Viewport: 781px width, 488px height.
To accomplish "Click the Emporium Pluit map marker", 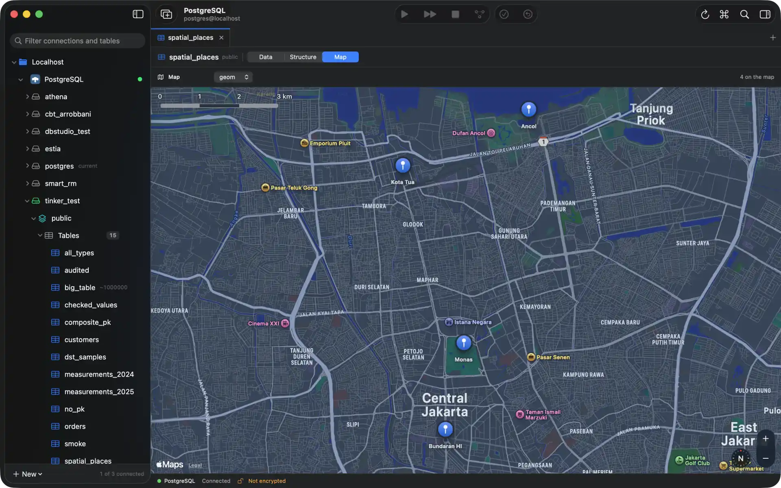I will (304, 143).
